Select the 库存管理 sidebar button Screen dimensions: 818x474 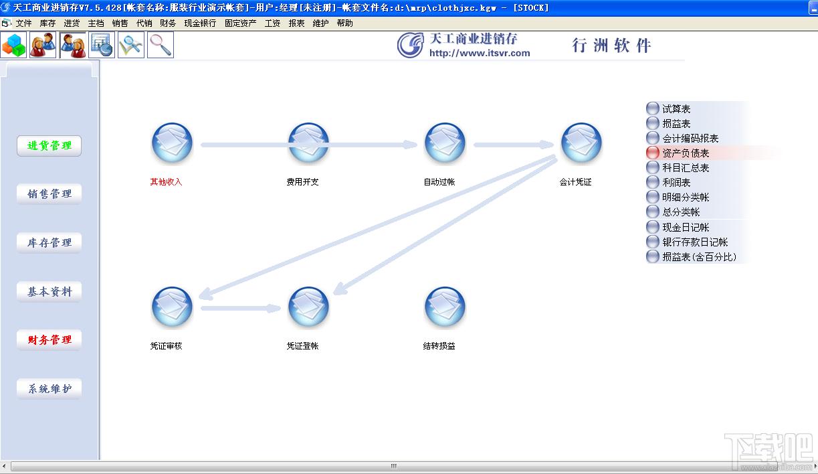click(x=49, y=242)
